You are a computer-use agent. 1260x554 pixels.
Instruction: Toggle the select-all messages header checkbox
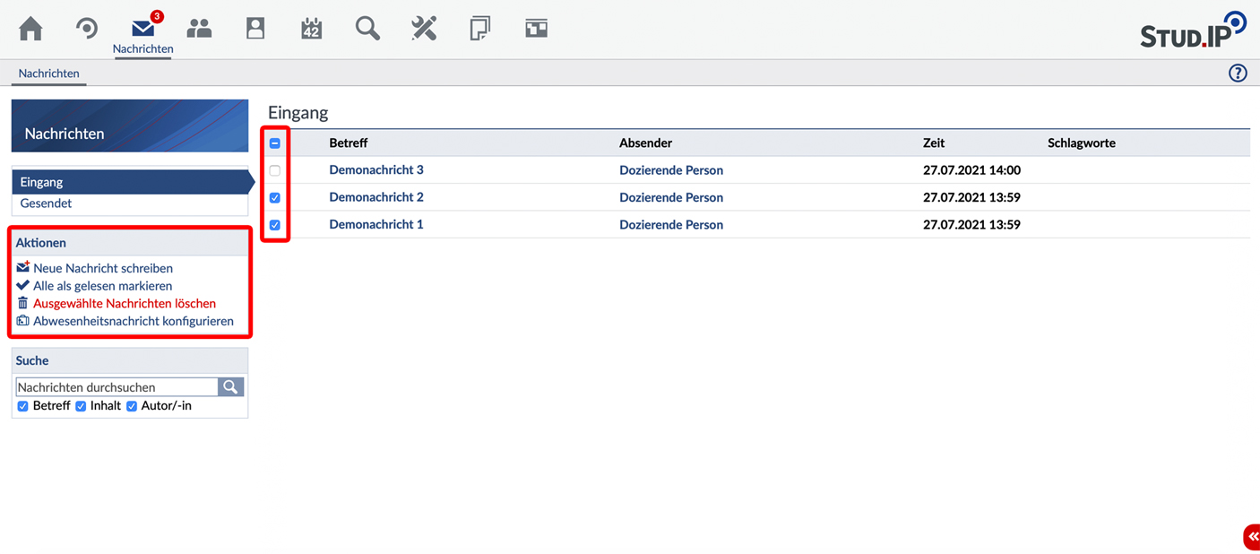(275, 143)
